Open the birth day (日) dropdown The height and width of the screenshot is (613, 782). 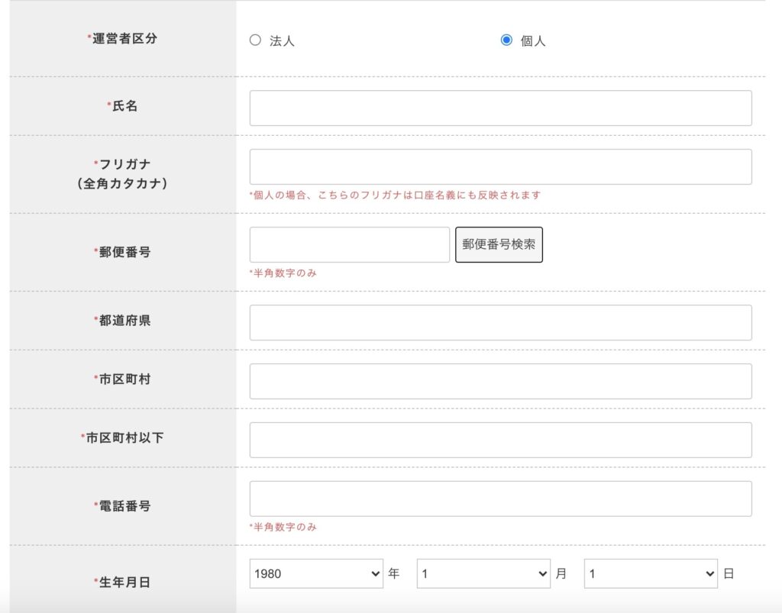pyautogui.click(x=651, y=573)
